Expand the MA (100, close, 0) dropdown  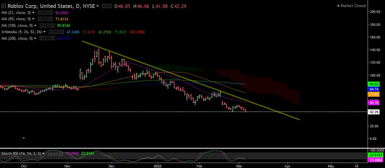[35, 26]
